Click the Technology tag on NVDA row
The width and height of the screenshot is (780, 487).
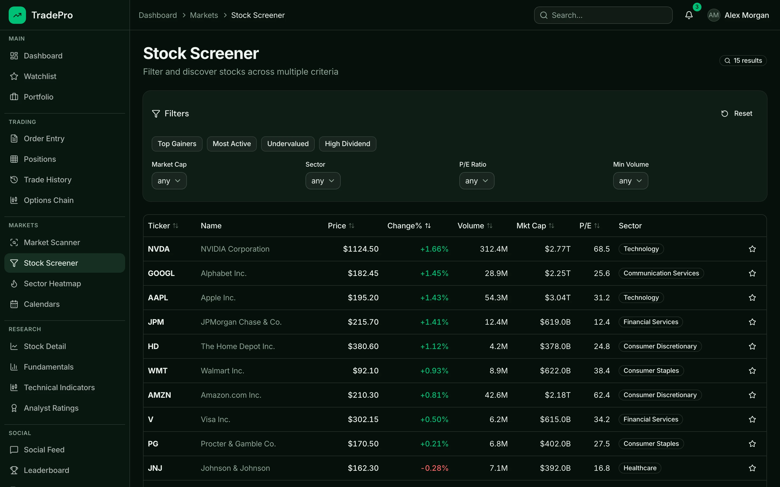point(641,249)
